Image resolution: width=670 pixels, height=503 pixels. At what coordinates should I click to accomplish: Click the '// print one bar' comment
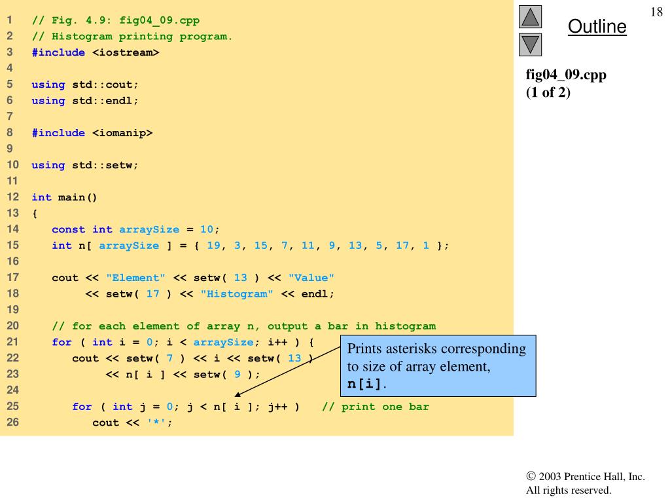(376, 407)
